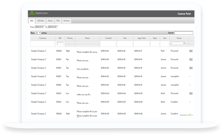This screenshot has width=223, height=135.
Task: Click the Created column filter field
Action: click(x=108, y=44)
